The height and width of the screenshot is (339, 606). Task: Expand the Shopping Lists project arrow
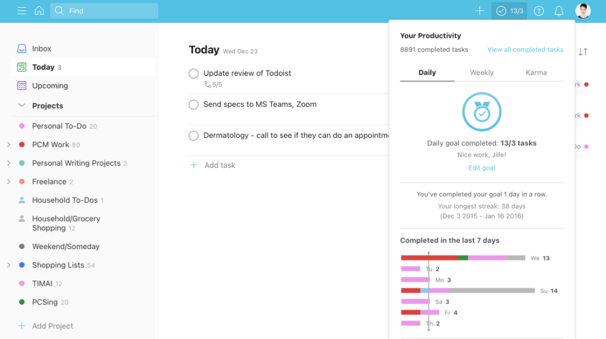8,265
